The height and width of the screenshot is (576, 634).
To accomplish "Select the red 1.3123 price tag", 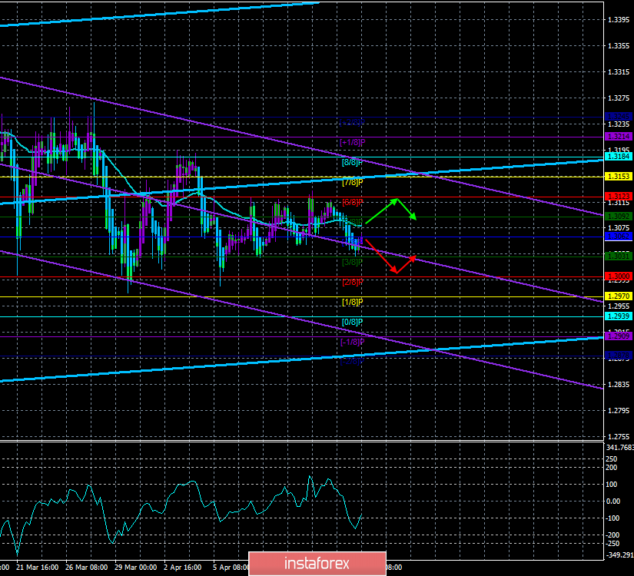I will tap(619, 197).
